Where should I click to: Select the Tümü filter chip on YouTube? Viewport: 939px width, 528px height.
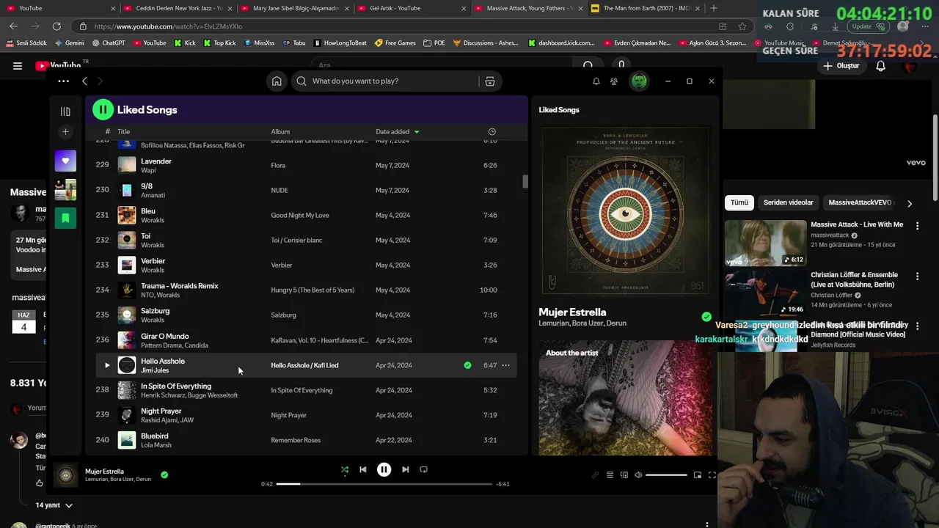click(739, 203)
